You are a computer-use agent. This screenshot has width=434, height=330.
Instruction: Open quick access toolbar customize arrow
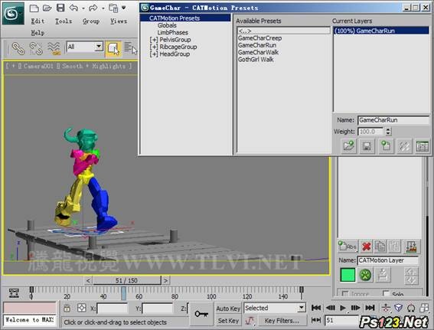[x=124, y=8]
